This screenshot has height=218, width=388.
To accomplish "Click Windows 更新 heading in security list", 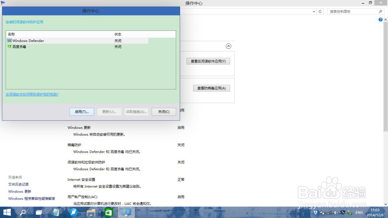I will (79, 128).
